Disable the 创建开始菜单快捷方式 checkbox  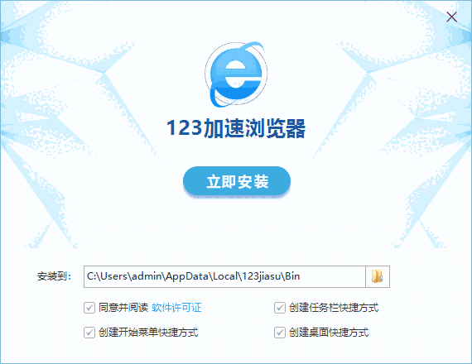coord(89,333)
